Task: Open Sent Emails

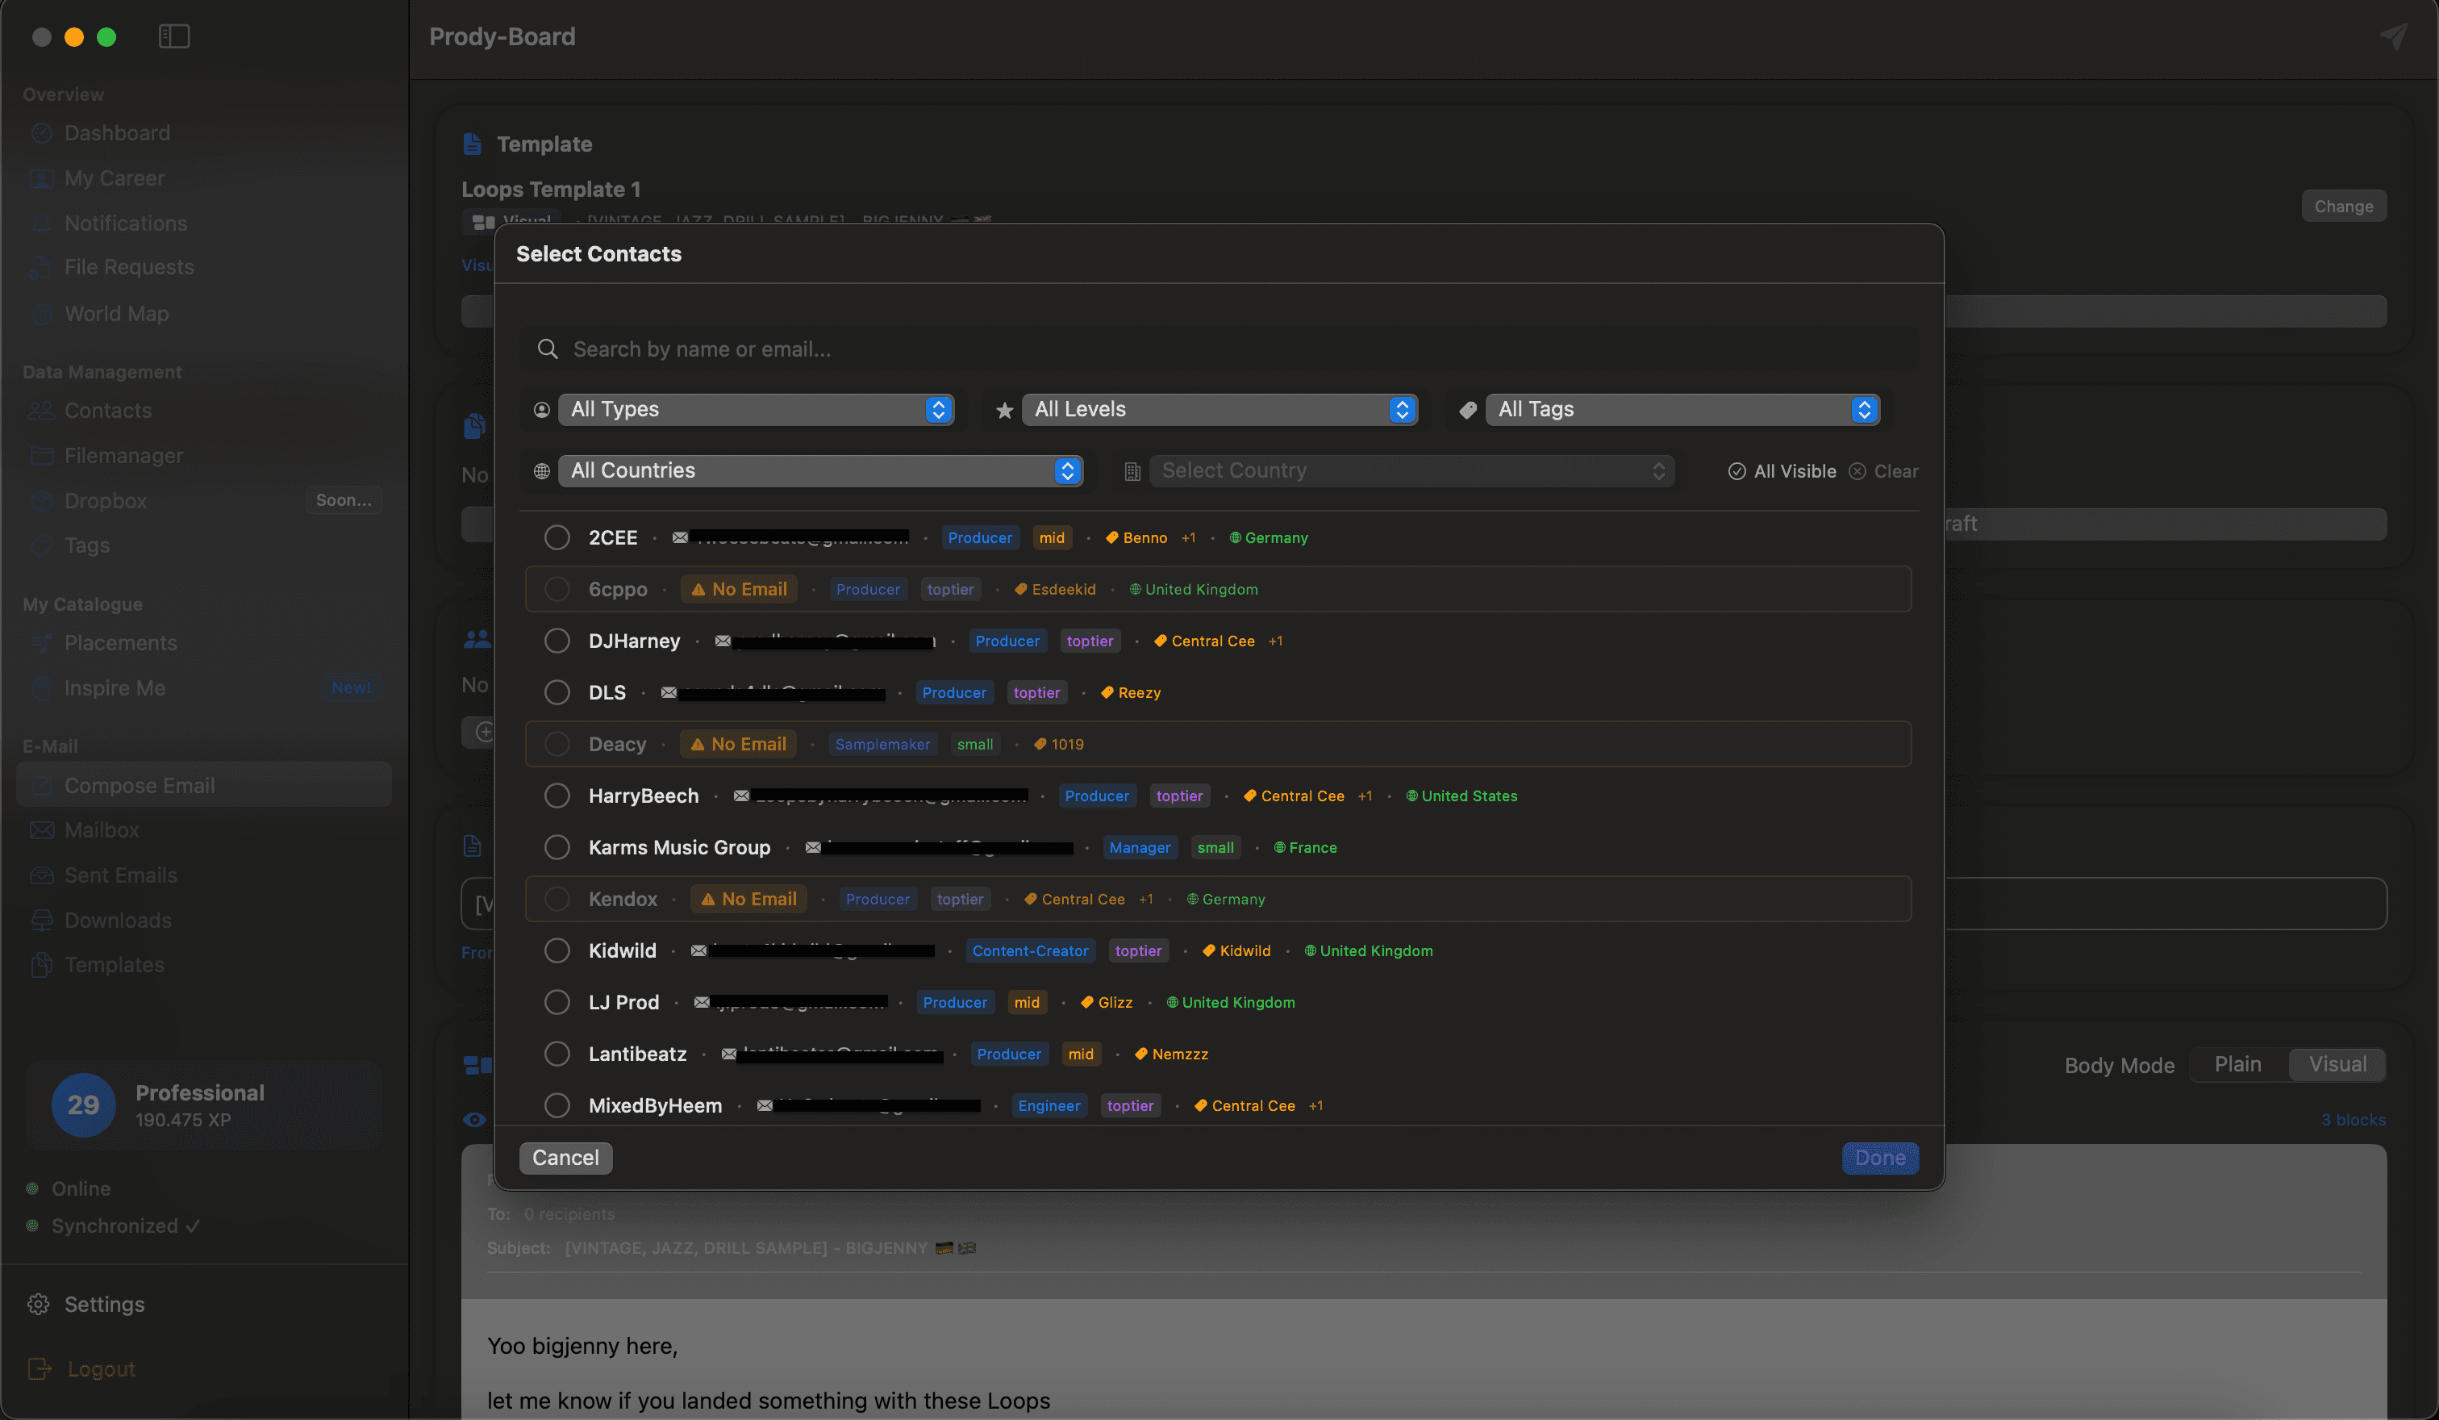Action: pos(120,874)
